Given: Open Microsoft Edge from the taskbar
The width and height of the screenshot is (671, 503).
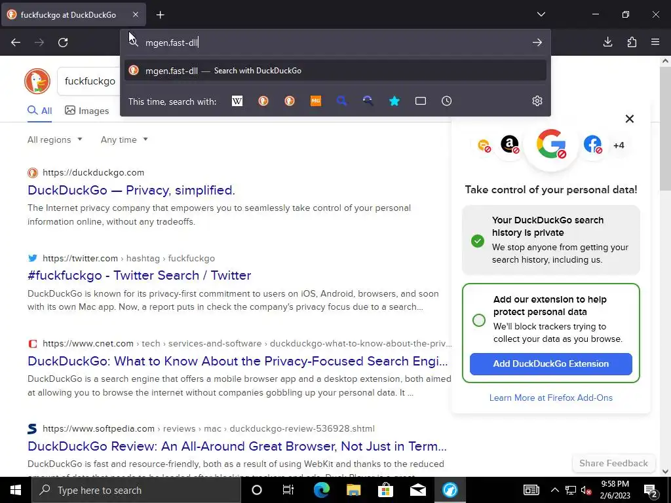Looking at the screenshot, I should tap(321, 490).
